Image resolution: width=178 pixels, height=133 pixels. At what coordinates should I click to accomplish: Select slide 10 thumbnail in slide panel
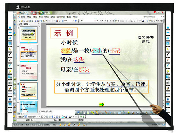coord(29,54)
